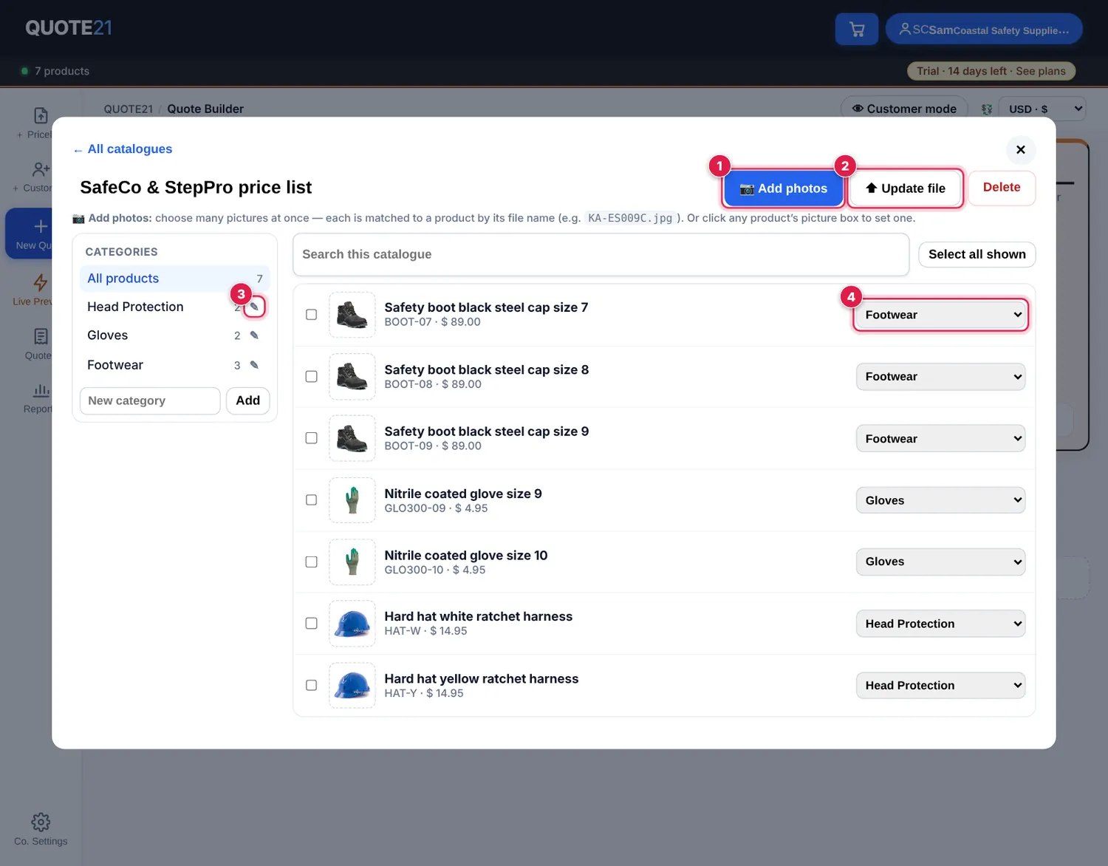Click the BOOT-07 product picture box
Screen dimensions: 1108x866
pyautogui.click(x=352, y=315)
